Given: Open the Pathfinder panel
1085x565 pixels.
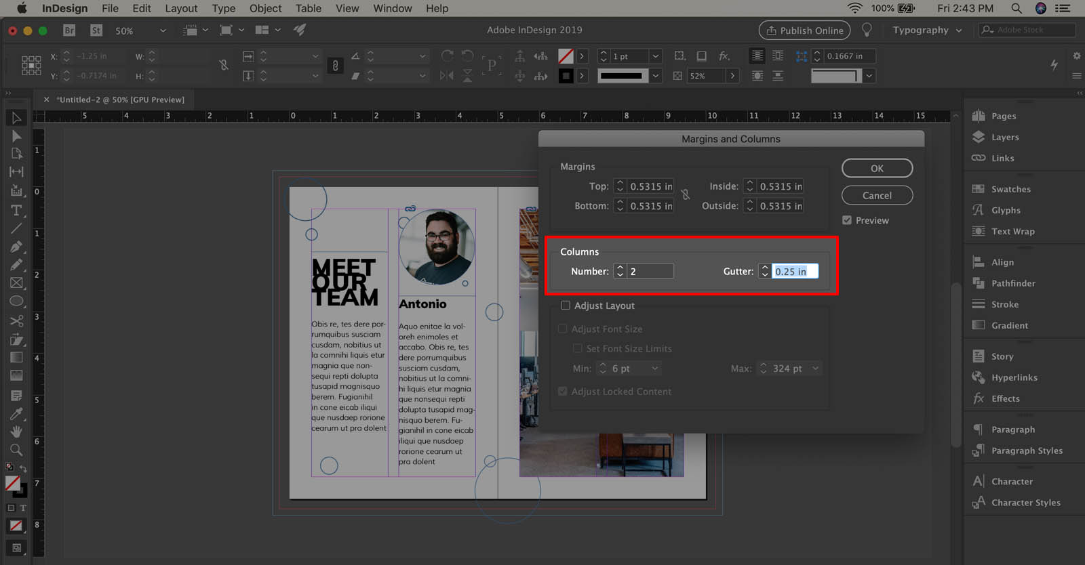Looking at the screenshot, I should pos(1012,283).
